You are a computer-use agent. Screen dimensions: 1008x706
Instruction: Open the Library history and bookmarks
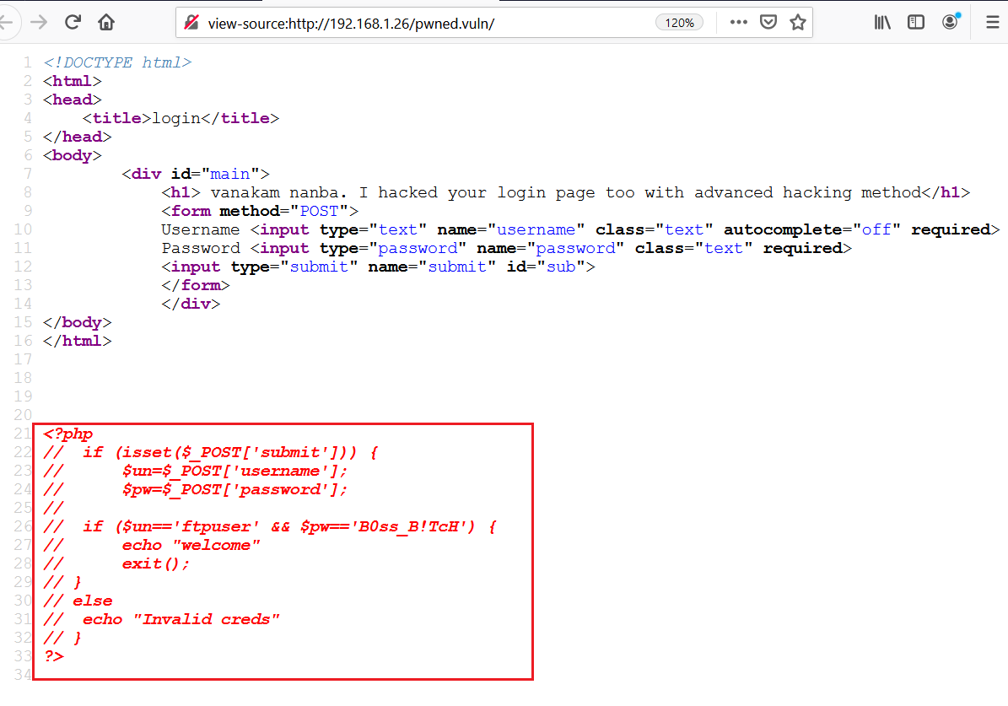(x=883, y=23)
